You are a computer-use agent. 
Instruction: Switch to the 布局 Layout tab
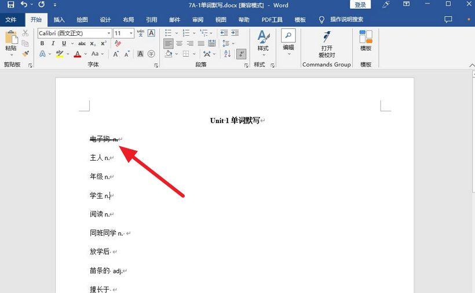[129, 20]
